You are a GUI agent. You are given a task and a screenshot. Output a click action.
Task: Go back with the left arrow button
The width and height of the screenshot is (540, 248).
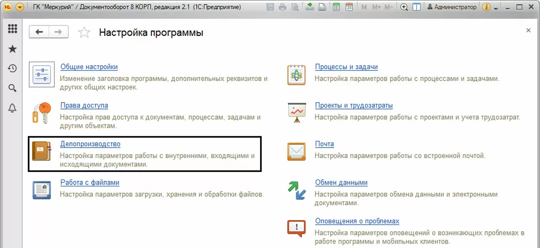click(39, 32)
